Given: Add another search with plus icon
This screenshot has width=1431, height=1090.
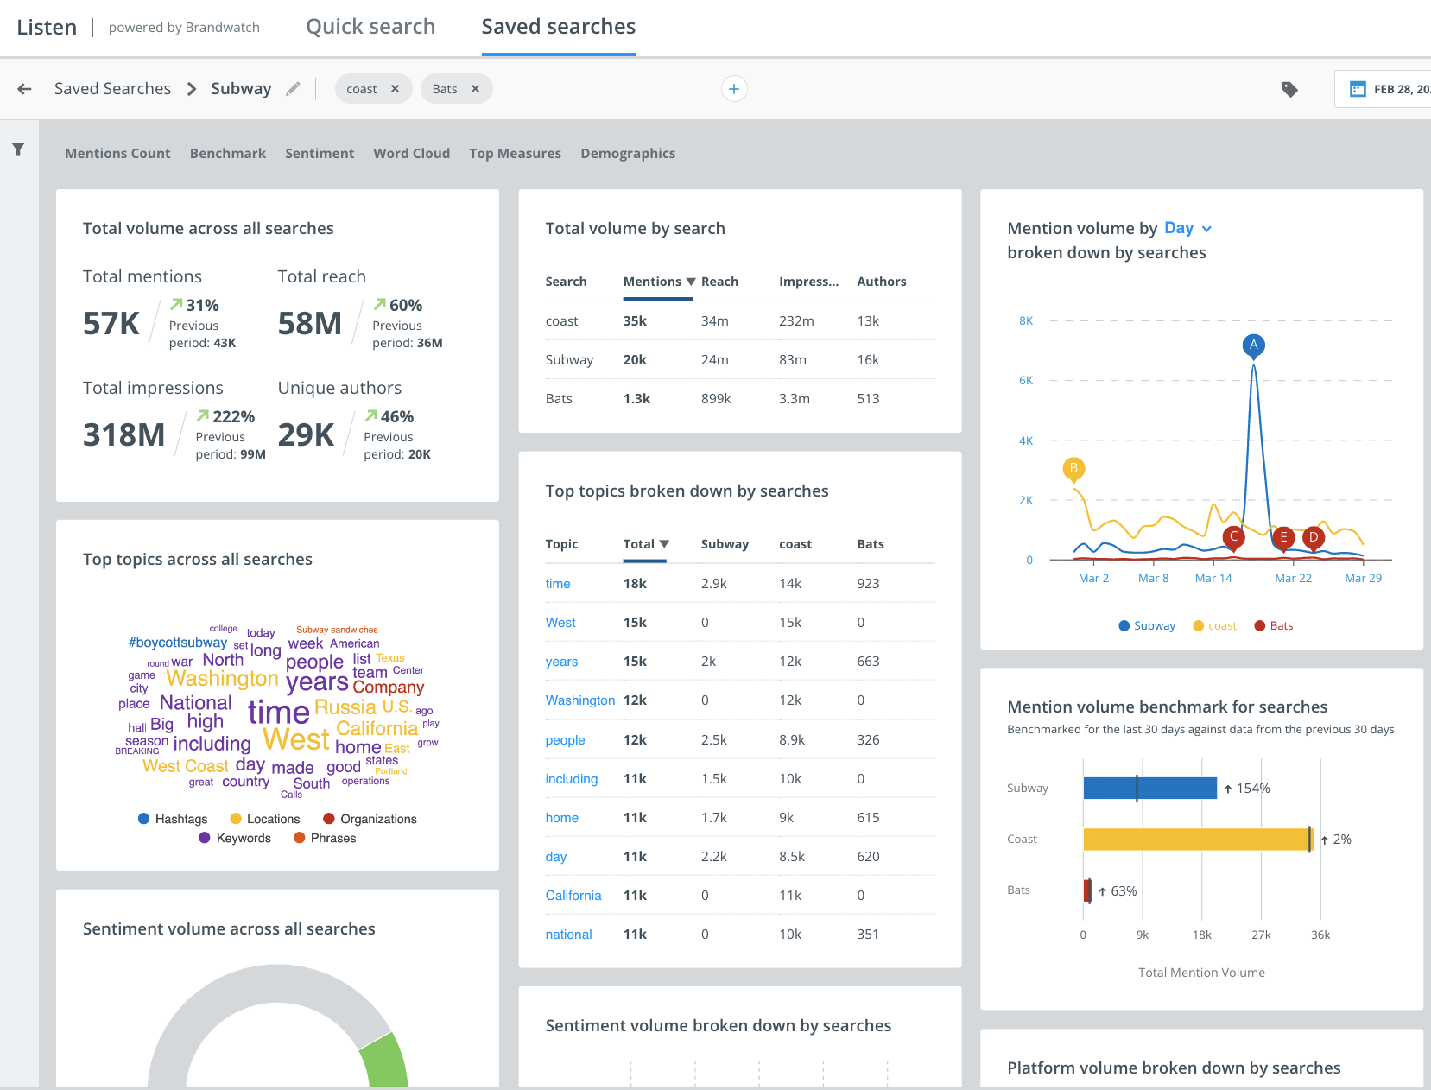Looking at the screenshot, I should click(734, 89).
